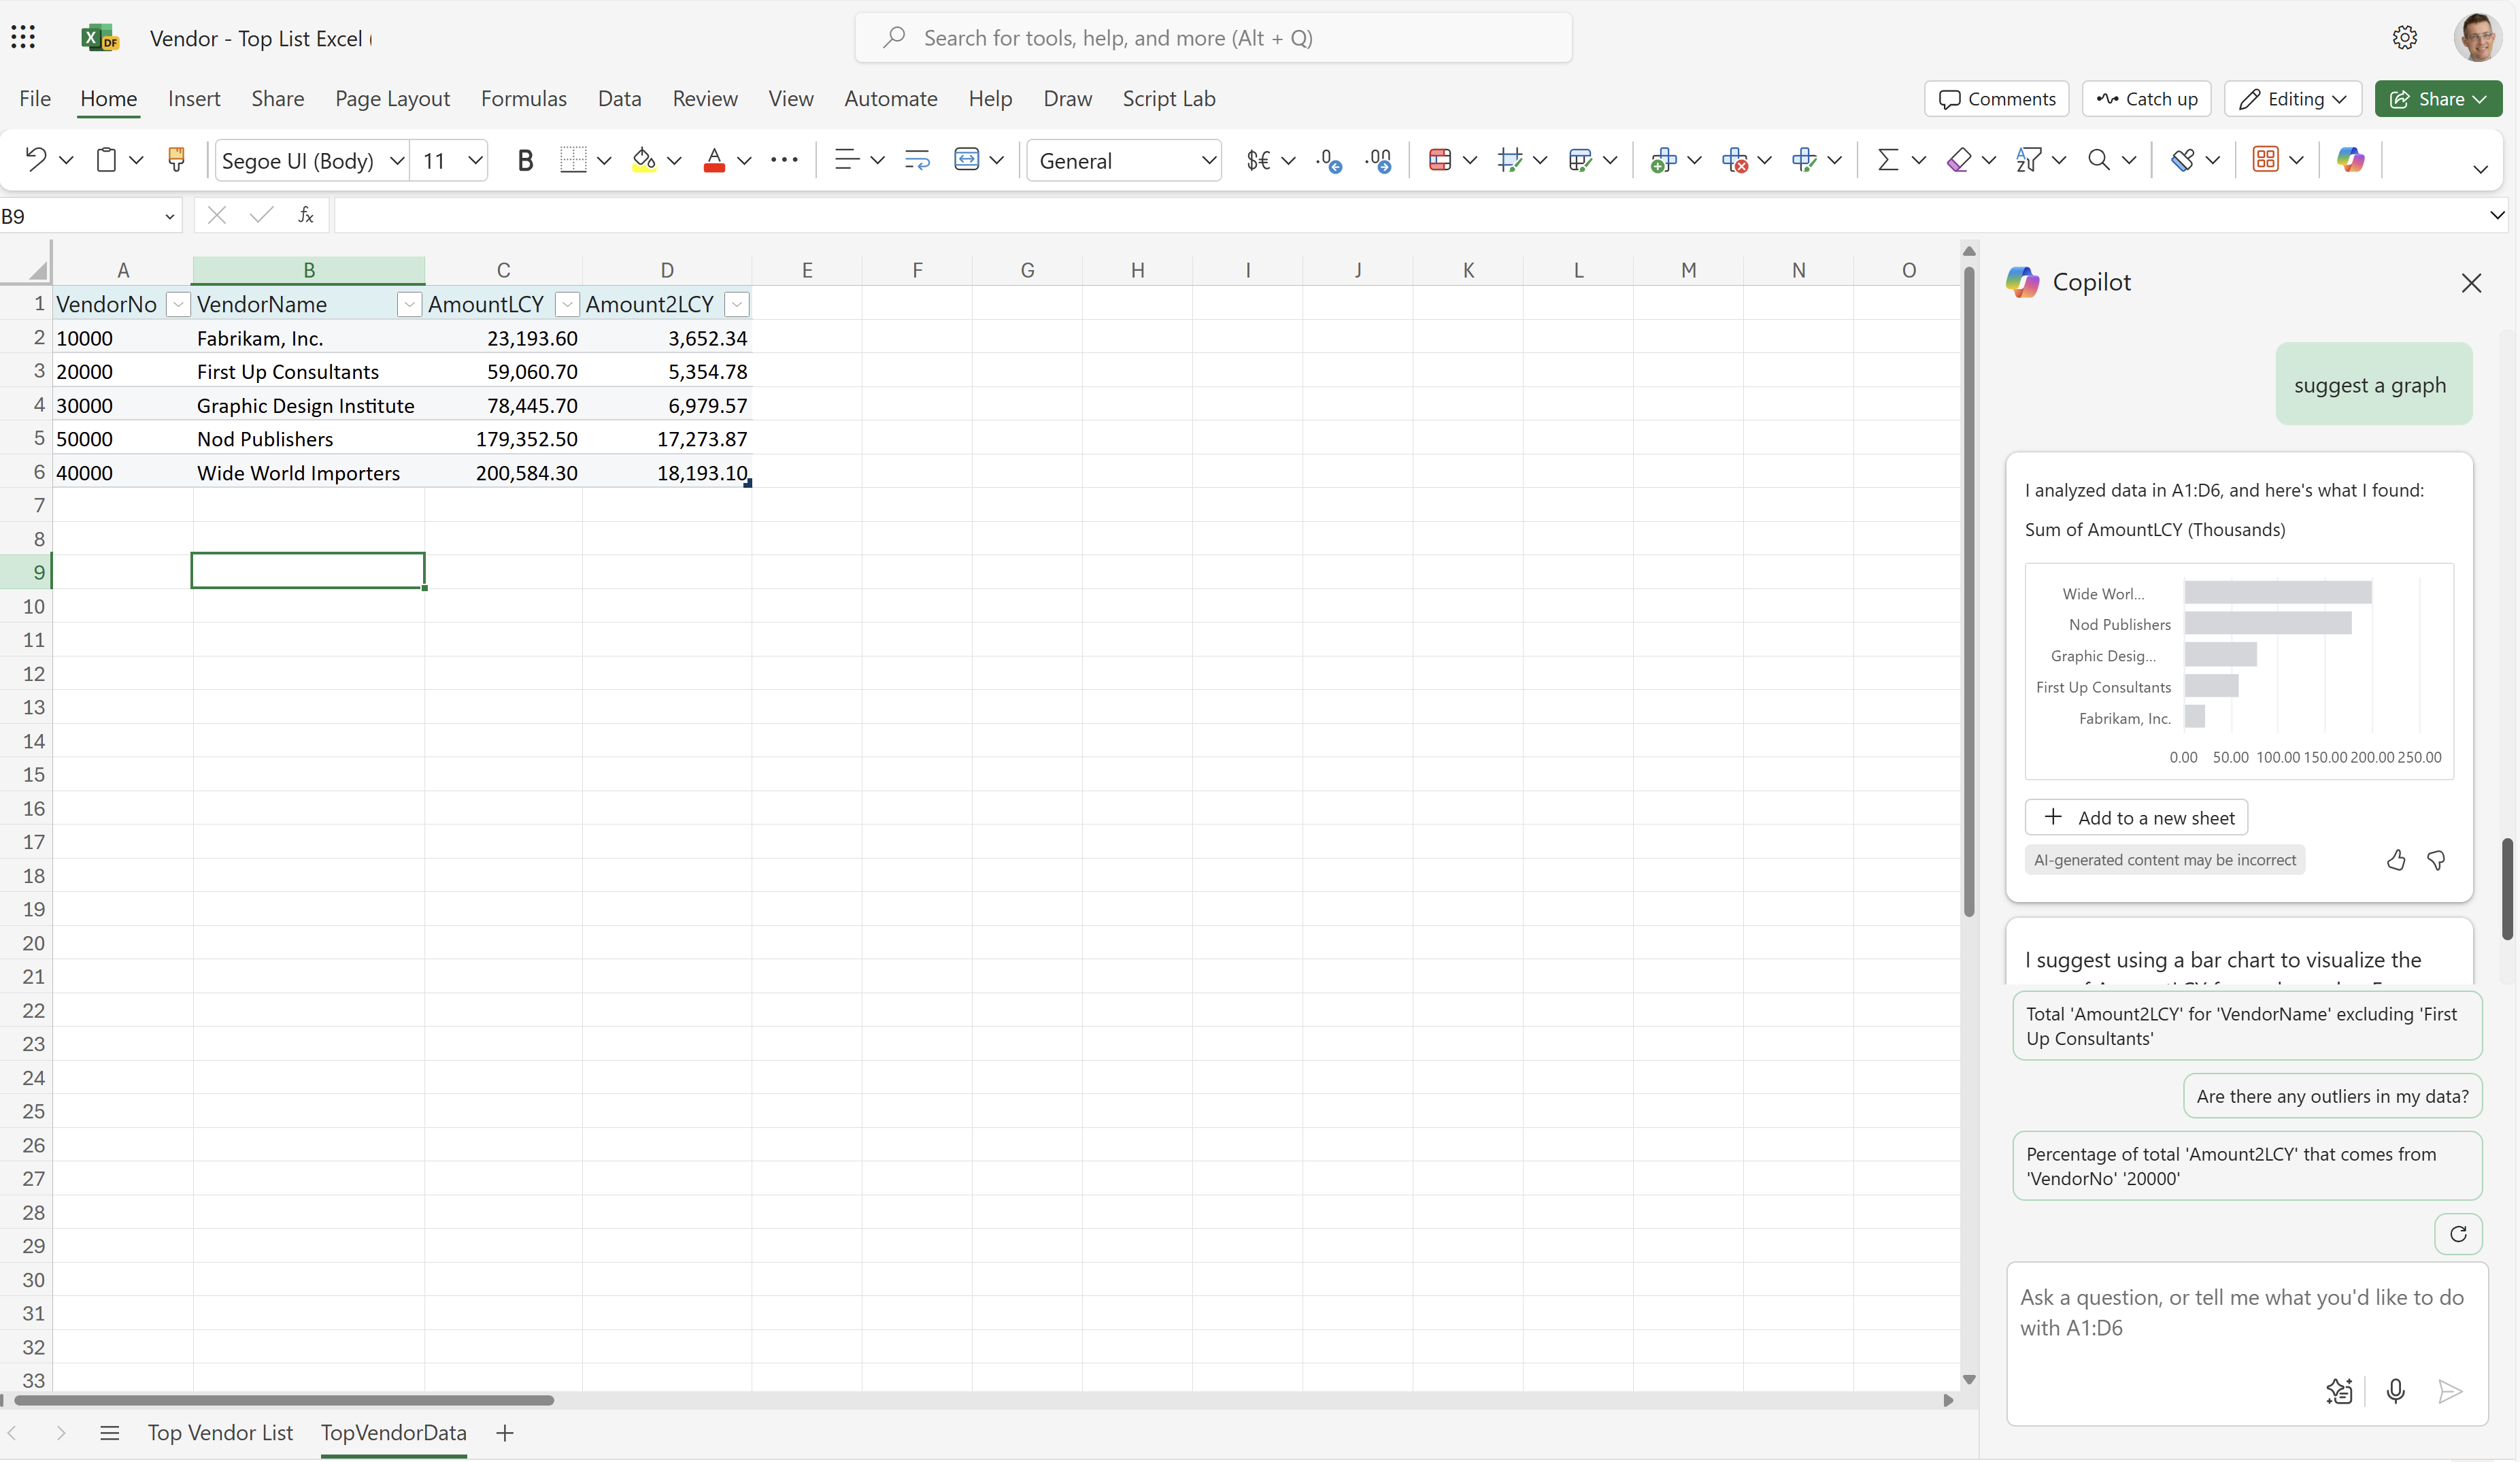The image size is (2520, 1462).
Task: Toggle filter on AmountLCY column
Action: [565, 305]
